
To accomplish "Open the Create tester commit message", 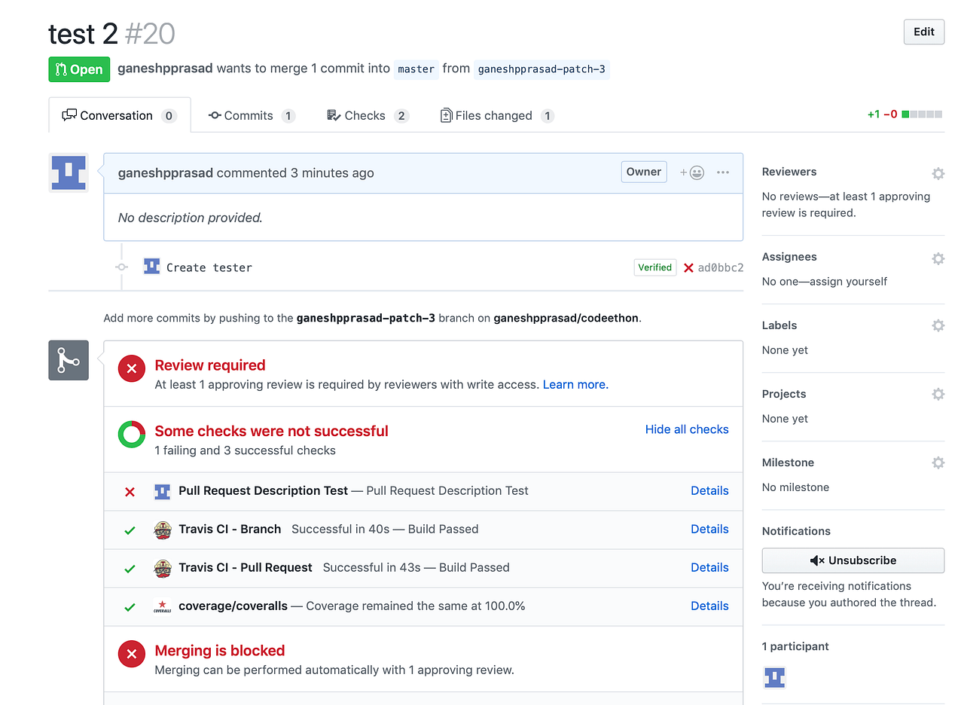I will coord(209,267).
